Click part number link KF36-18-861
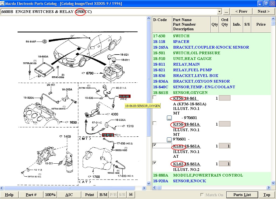This screenshot has height=199, width=276. pyautogui.click(x=185, y=98)
